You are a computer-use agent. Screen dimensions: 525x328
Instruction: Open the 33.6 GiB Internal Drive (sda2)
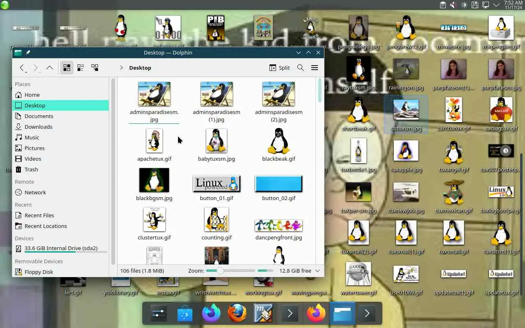coord(61,248)
